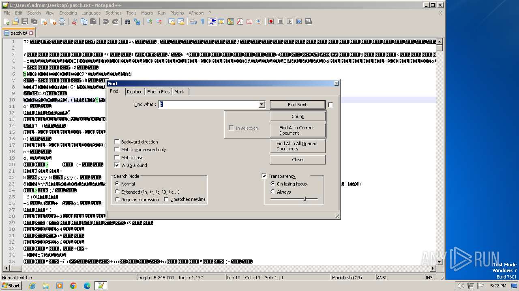Enable Match whole word only checkbox

[117, 150]
